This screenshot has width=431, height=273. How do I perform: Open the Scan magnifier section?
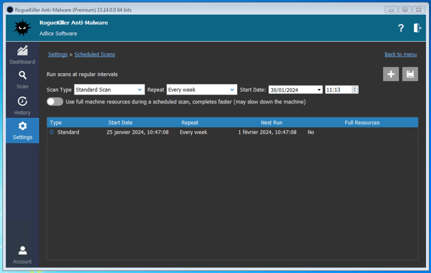tap(22, 80)
